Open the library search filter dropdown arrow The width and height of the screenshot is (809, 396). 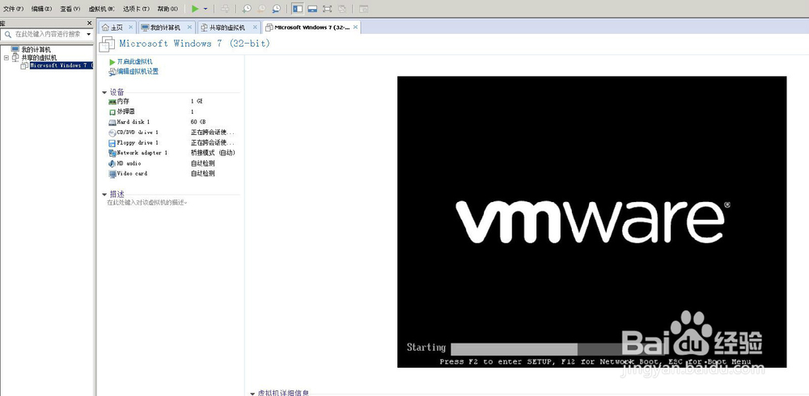pos(89,34)
